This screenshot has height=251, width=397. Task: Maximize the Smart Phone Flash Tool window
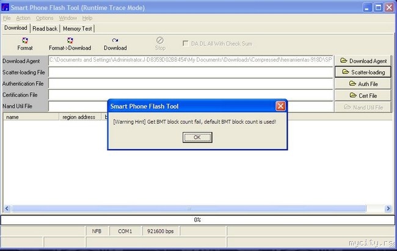click(x=378, y=7)
